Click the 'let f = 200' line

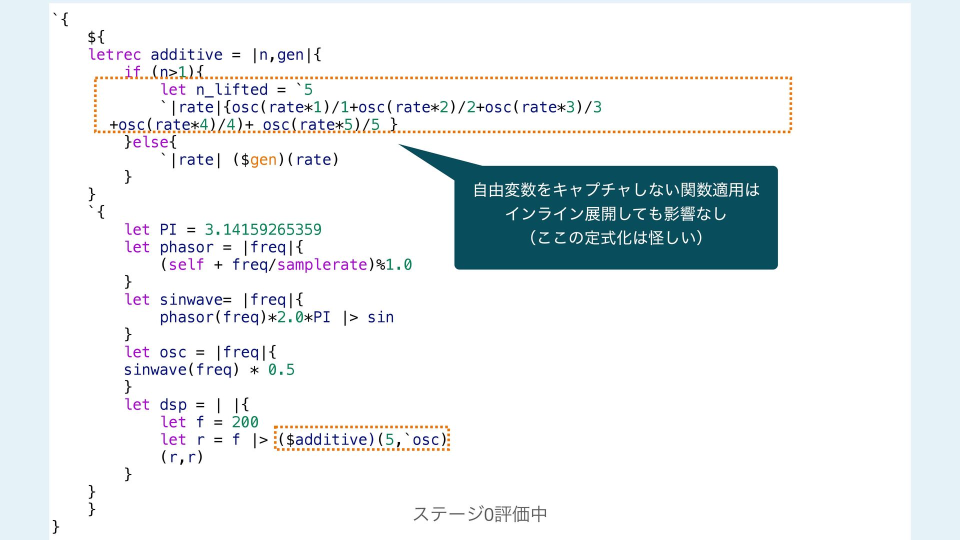tap(209, 422)
